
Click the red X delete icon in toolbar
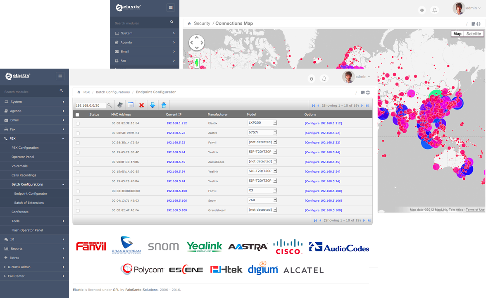141,105
